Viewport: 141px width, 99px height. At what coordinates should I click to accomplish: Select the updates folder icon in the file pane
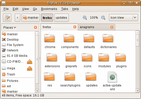[91, 76]
